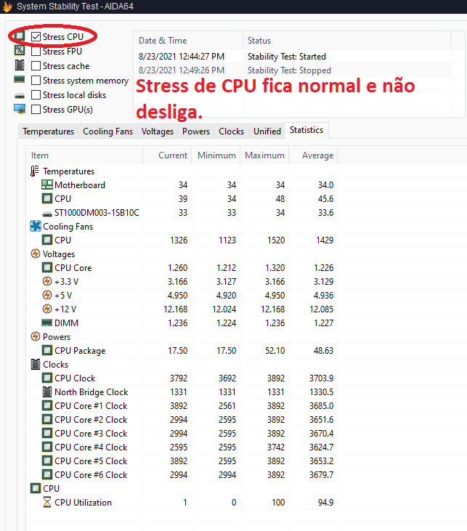
Task: Click the DIMM memory module icon
Action: pos(46,323)
